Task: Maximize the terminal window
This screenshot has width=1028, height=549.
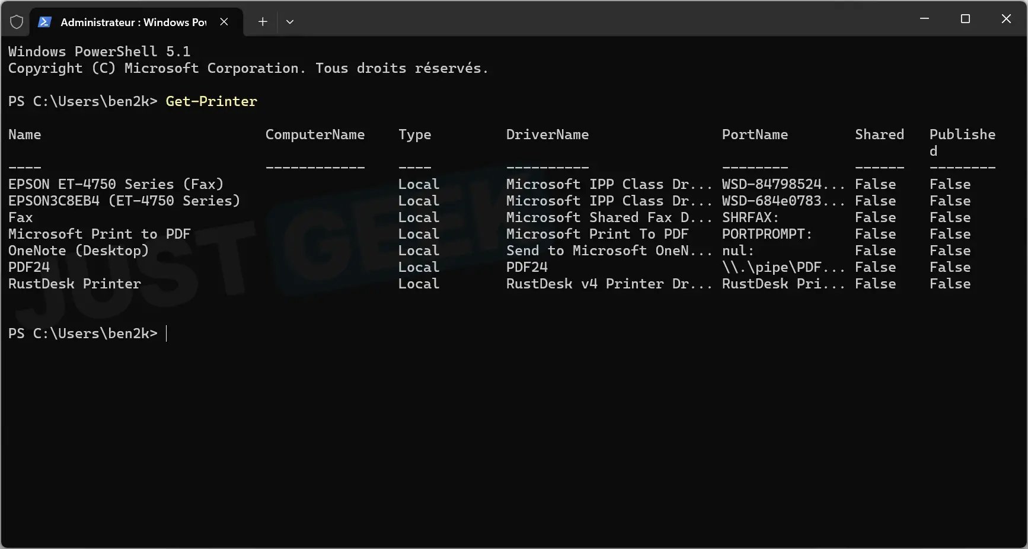Action: 965,19
